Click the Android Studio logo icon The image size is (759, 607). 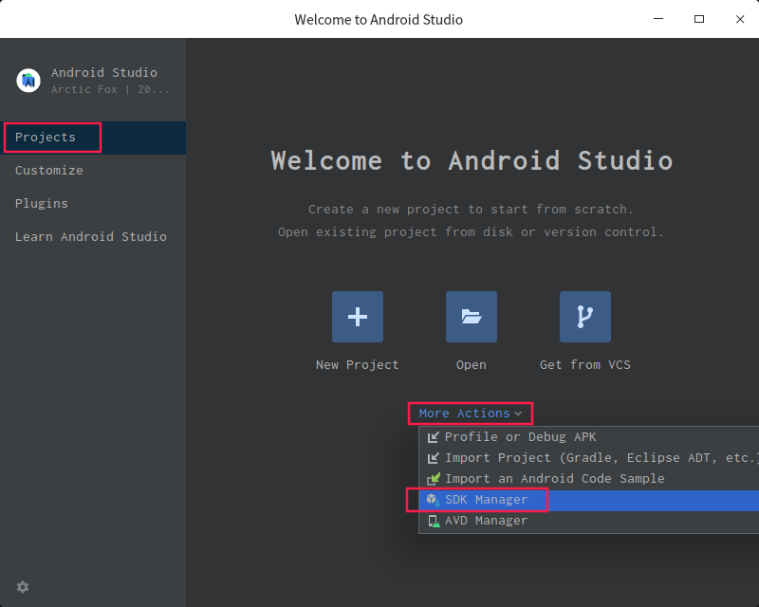tap(28, 81)
